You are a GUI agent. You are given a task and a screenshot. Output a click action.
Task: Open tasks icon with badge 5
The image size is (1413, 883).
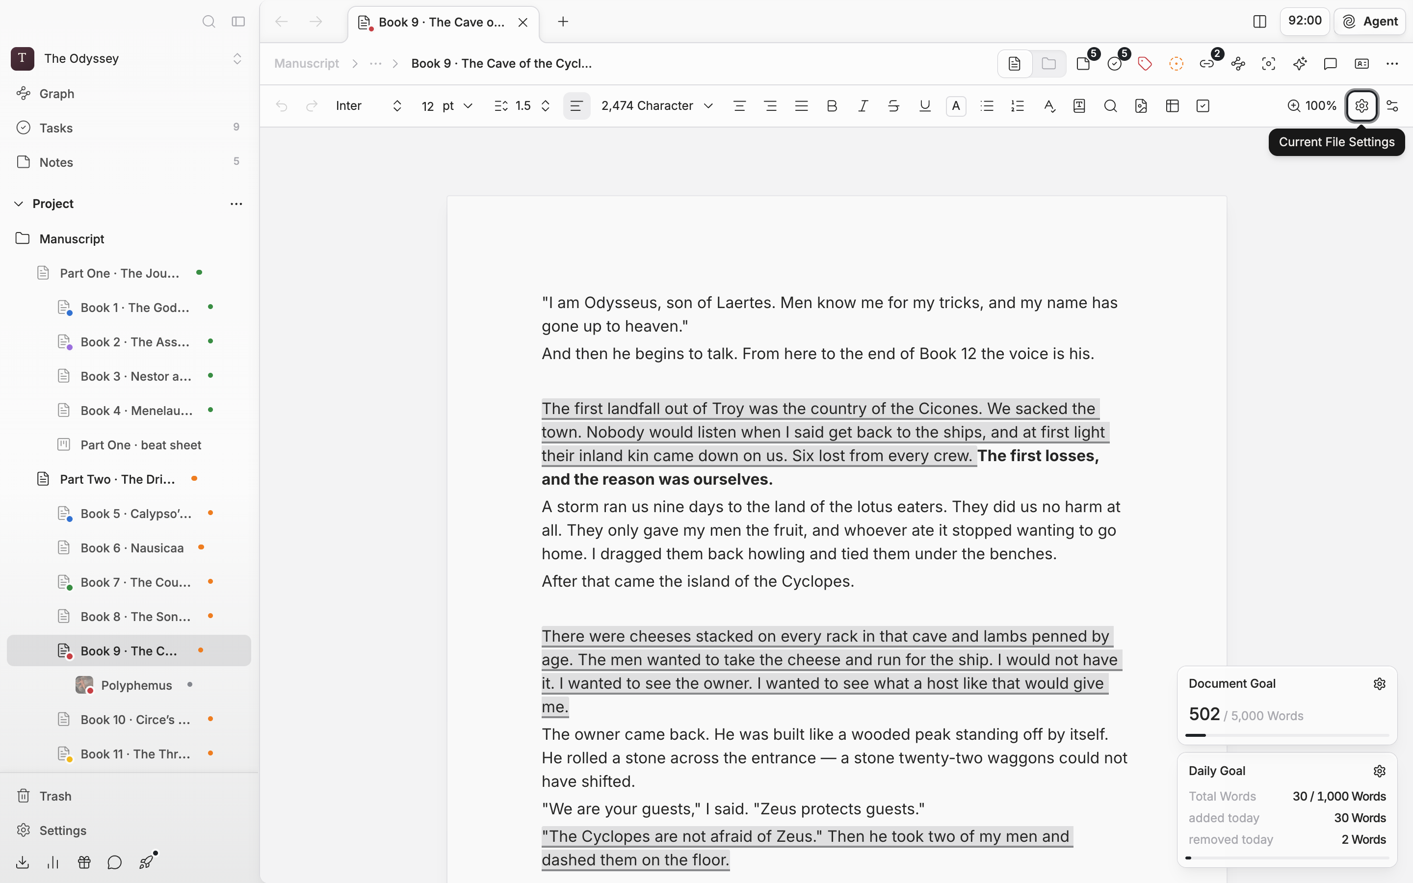tap(1115, 64)
